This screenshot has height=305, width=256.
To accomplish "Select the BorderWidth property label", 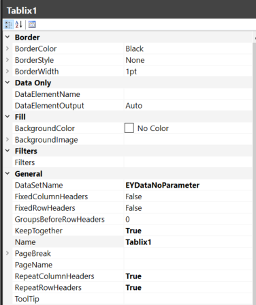I will pos(37,72).
